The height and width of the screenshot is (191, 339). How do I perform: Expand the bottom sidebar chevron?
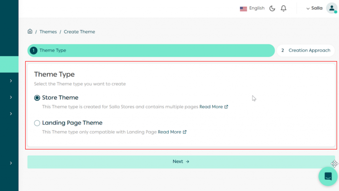pyautogui.click(x=10, y=163)
